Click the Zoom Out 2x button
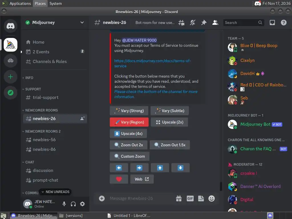292x219 pixels. point(129,145)
